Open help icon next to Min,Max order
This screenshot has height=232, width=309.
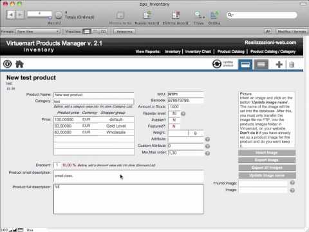(x=207, y=153)
